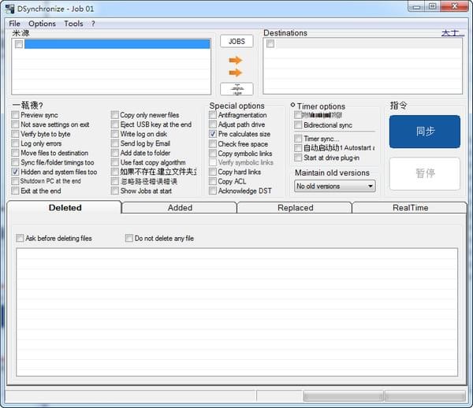Screen dimensions: 473x408
Task: Uncheck Hidden and system files too
Action: (16, 172)
